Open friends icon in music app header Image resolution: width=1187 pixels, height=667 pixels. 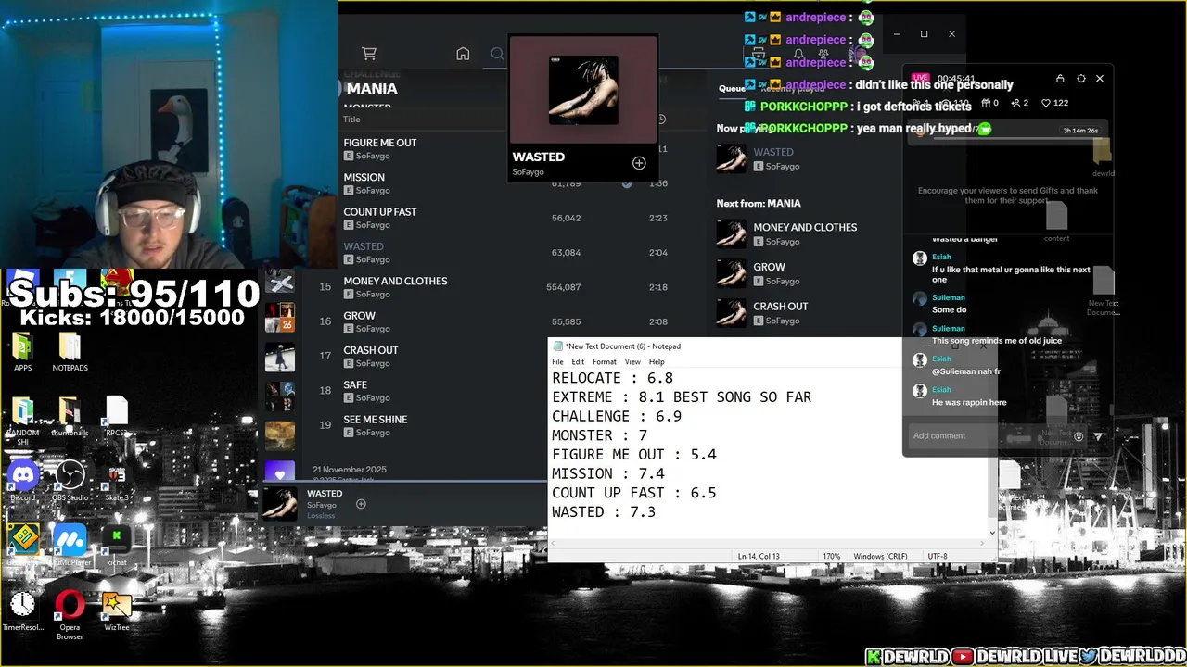tap(823, 54)
